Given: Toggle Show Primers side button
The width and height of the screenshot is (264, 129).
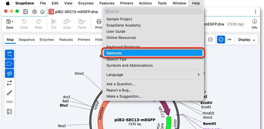Looking at the screenshot, I should click(10, 73).
